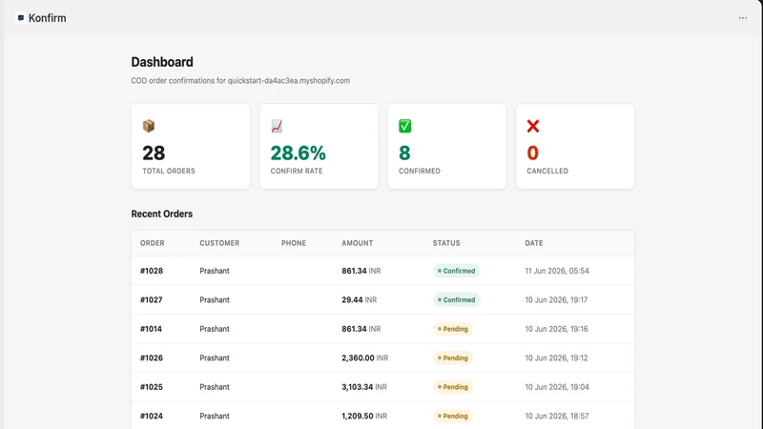The height and width of the screenshot is (429, 763).
Task: Click the date 10 Jun 2026, 19:17
Action: [x=556, y=300]
